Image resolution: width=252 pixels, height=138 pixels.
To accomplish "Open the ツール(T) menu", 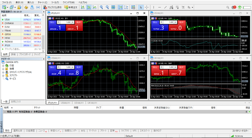I will click(x=55, y=3).
